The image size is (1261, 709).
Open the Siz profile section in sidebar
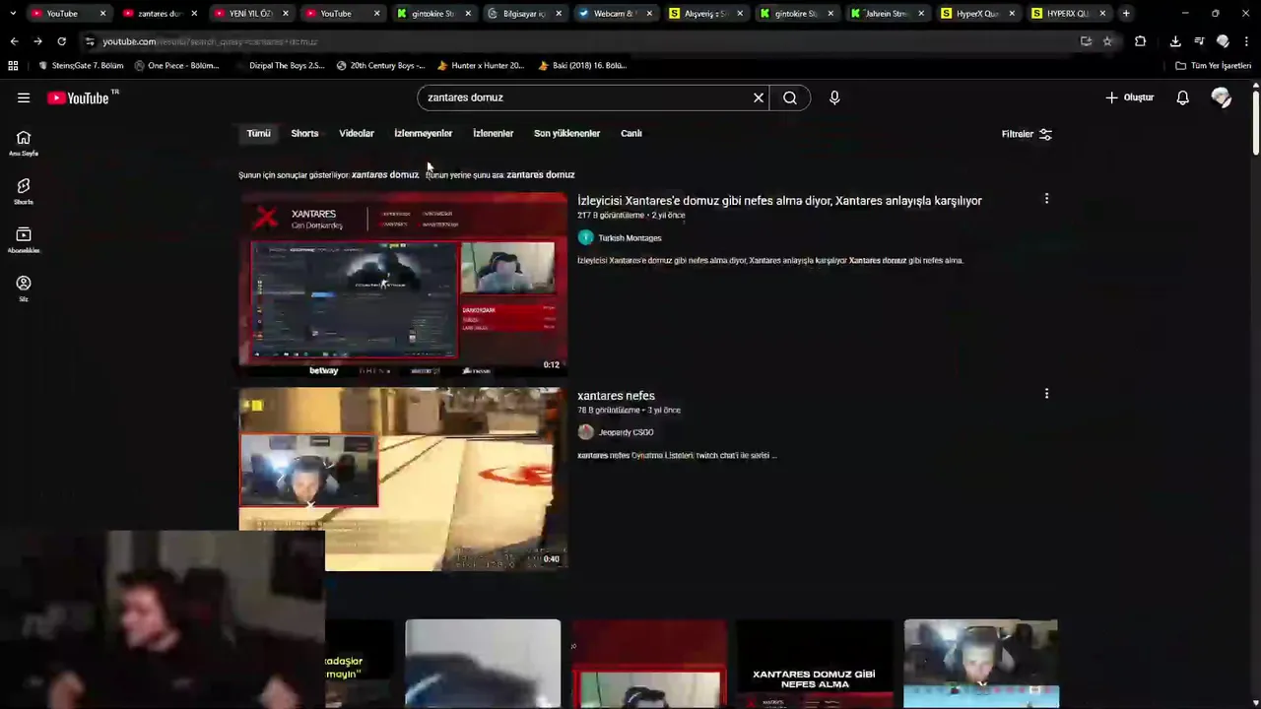tap(24, 289)
